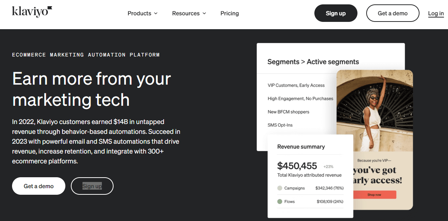Click the Shop now button in email card
The width and height of the screenshot is (448, 221).
click(374, 195)
